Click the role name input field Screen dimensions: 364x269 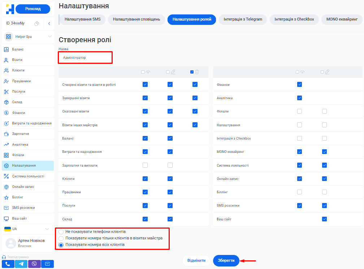point(85,58)
